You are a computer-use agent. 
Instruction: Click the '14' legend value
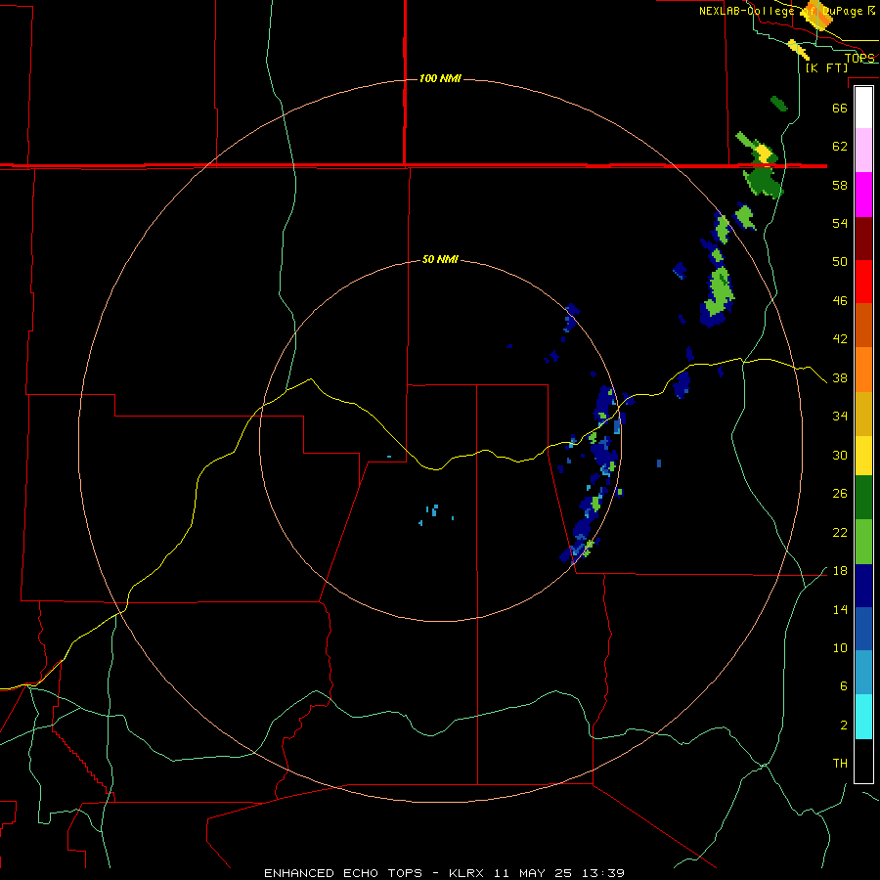coord(840,609)
